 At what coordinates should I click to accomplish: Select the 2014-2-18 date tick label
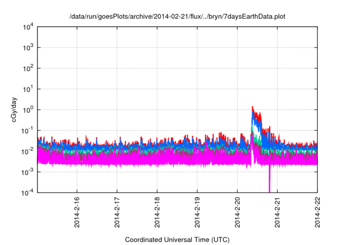point(157,212)
